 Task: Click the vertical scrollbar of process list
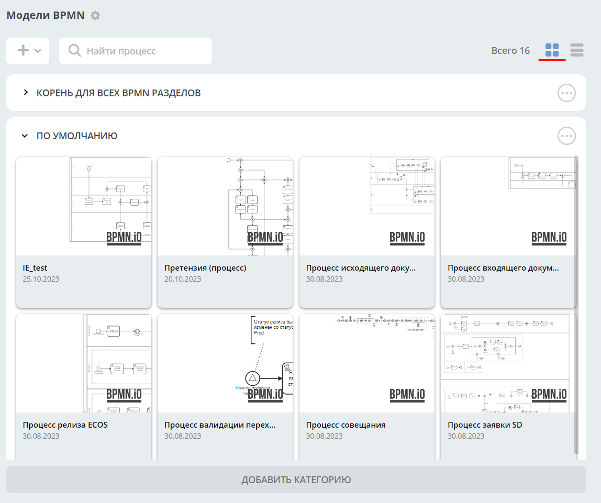(x=576, y=305)
